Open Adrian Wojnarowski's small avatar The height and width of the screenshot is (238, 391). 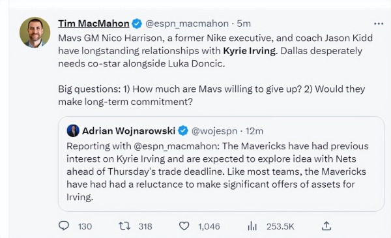[x=73, y=130]
